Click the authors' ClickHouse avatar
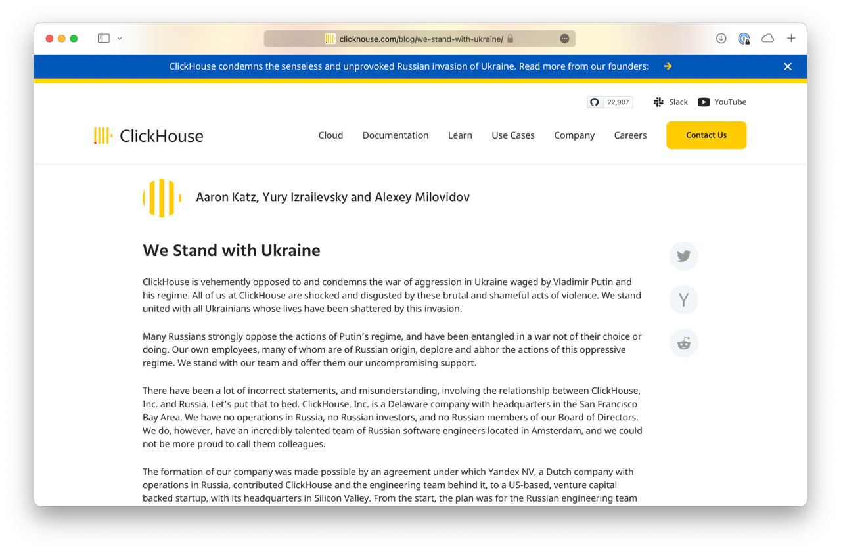The height and width of the screenshot is (551, 841). [162, 198]
